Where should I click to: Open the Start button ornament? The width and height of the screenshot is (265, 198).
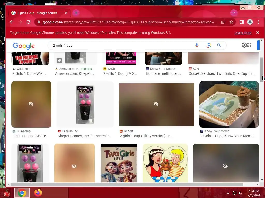click(x=7, y=193)
